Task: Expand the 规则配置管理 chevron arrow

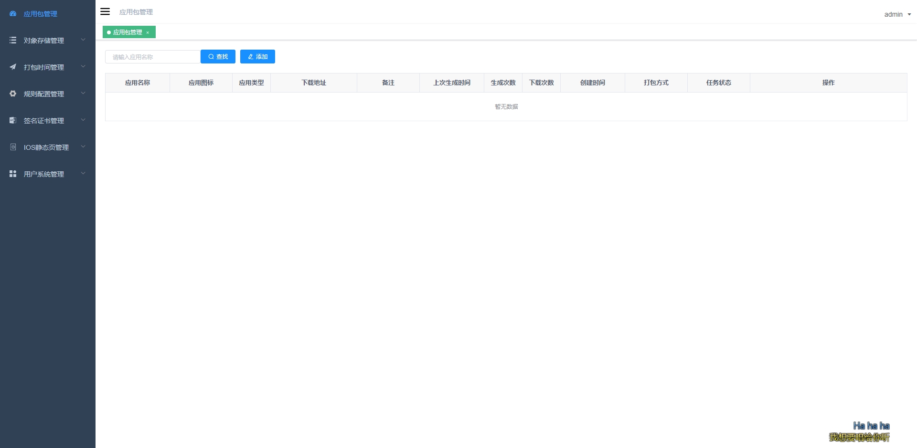Action: tap(83, 94)
